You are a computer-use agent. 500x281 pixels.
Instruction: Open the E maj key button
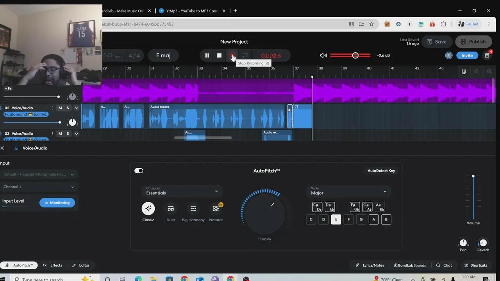(x=163, y=55)
